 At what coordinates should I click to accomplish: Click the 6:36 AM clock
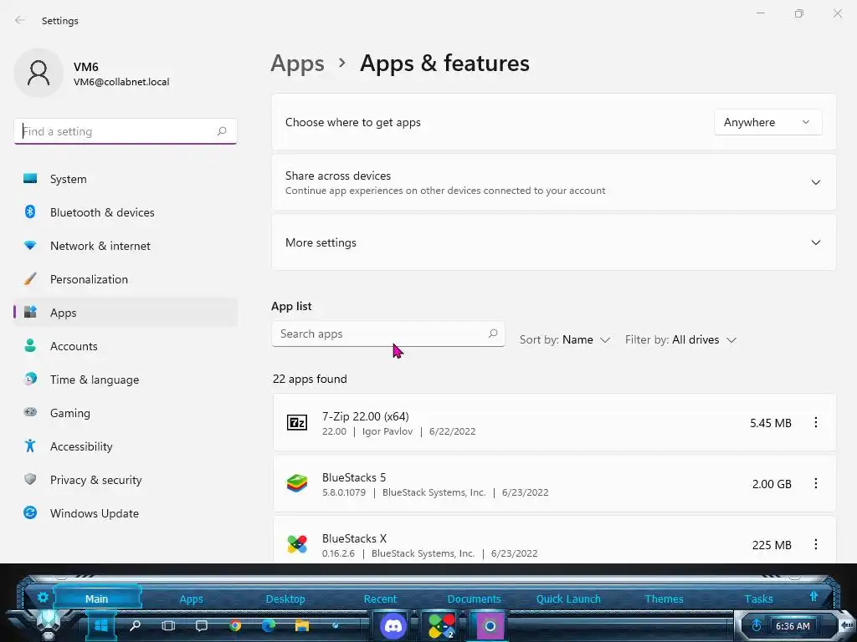coord(793,626)
